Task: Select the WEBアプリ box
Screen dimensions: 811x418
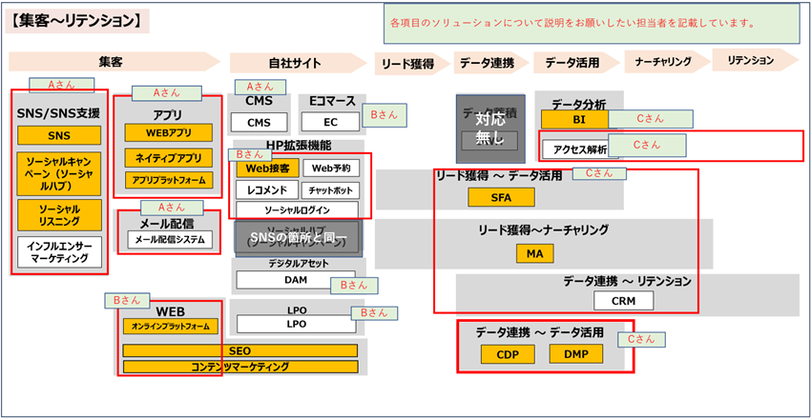Action: [168, 132]
